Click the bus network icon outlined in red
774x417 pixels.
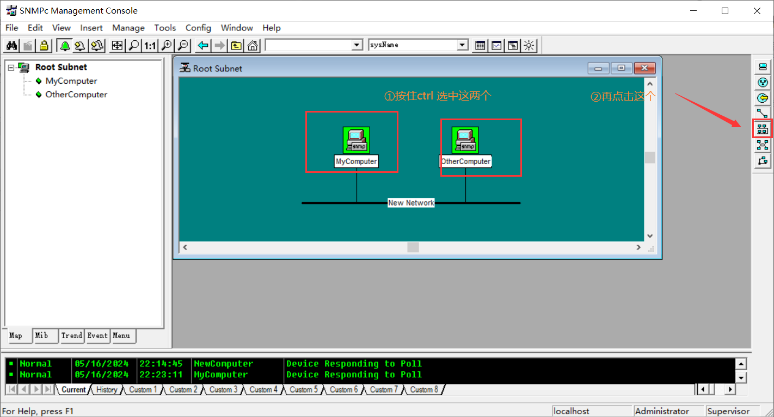click(763, 129)
